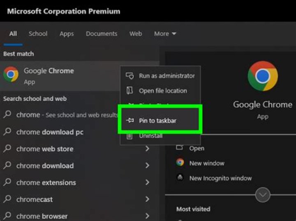This screenshot has width=296, height=221.
Task: Click the Chrome icon in best match
Action: click(11, 74)
